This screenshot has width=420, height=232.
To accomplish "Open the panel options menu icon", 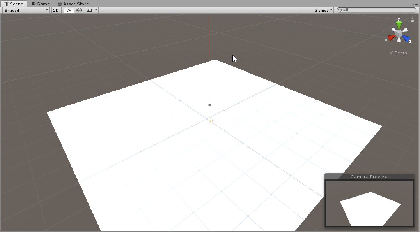I will pyautogui.click(x=415, y=4).
